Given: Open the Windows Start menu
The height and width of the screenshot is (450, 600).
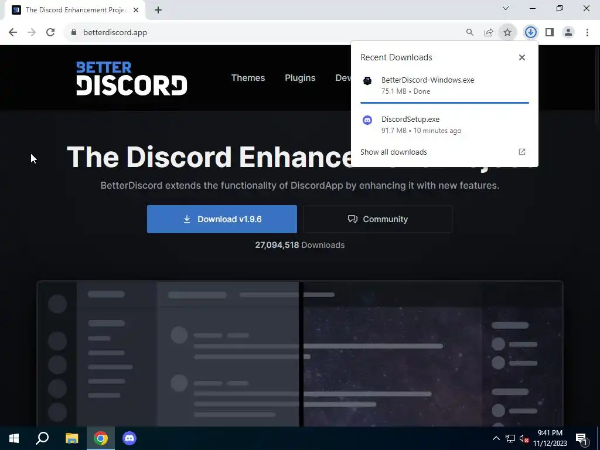Looking at the screenshot, I should (14, 438).
